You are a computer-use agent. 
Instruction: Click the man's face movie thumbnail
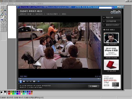pos(111,38)
